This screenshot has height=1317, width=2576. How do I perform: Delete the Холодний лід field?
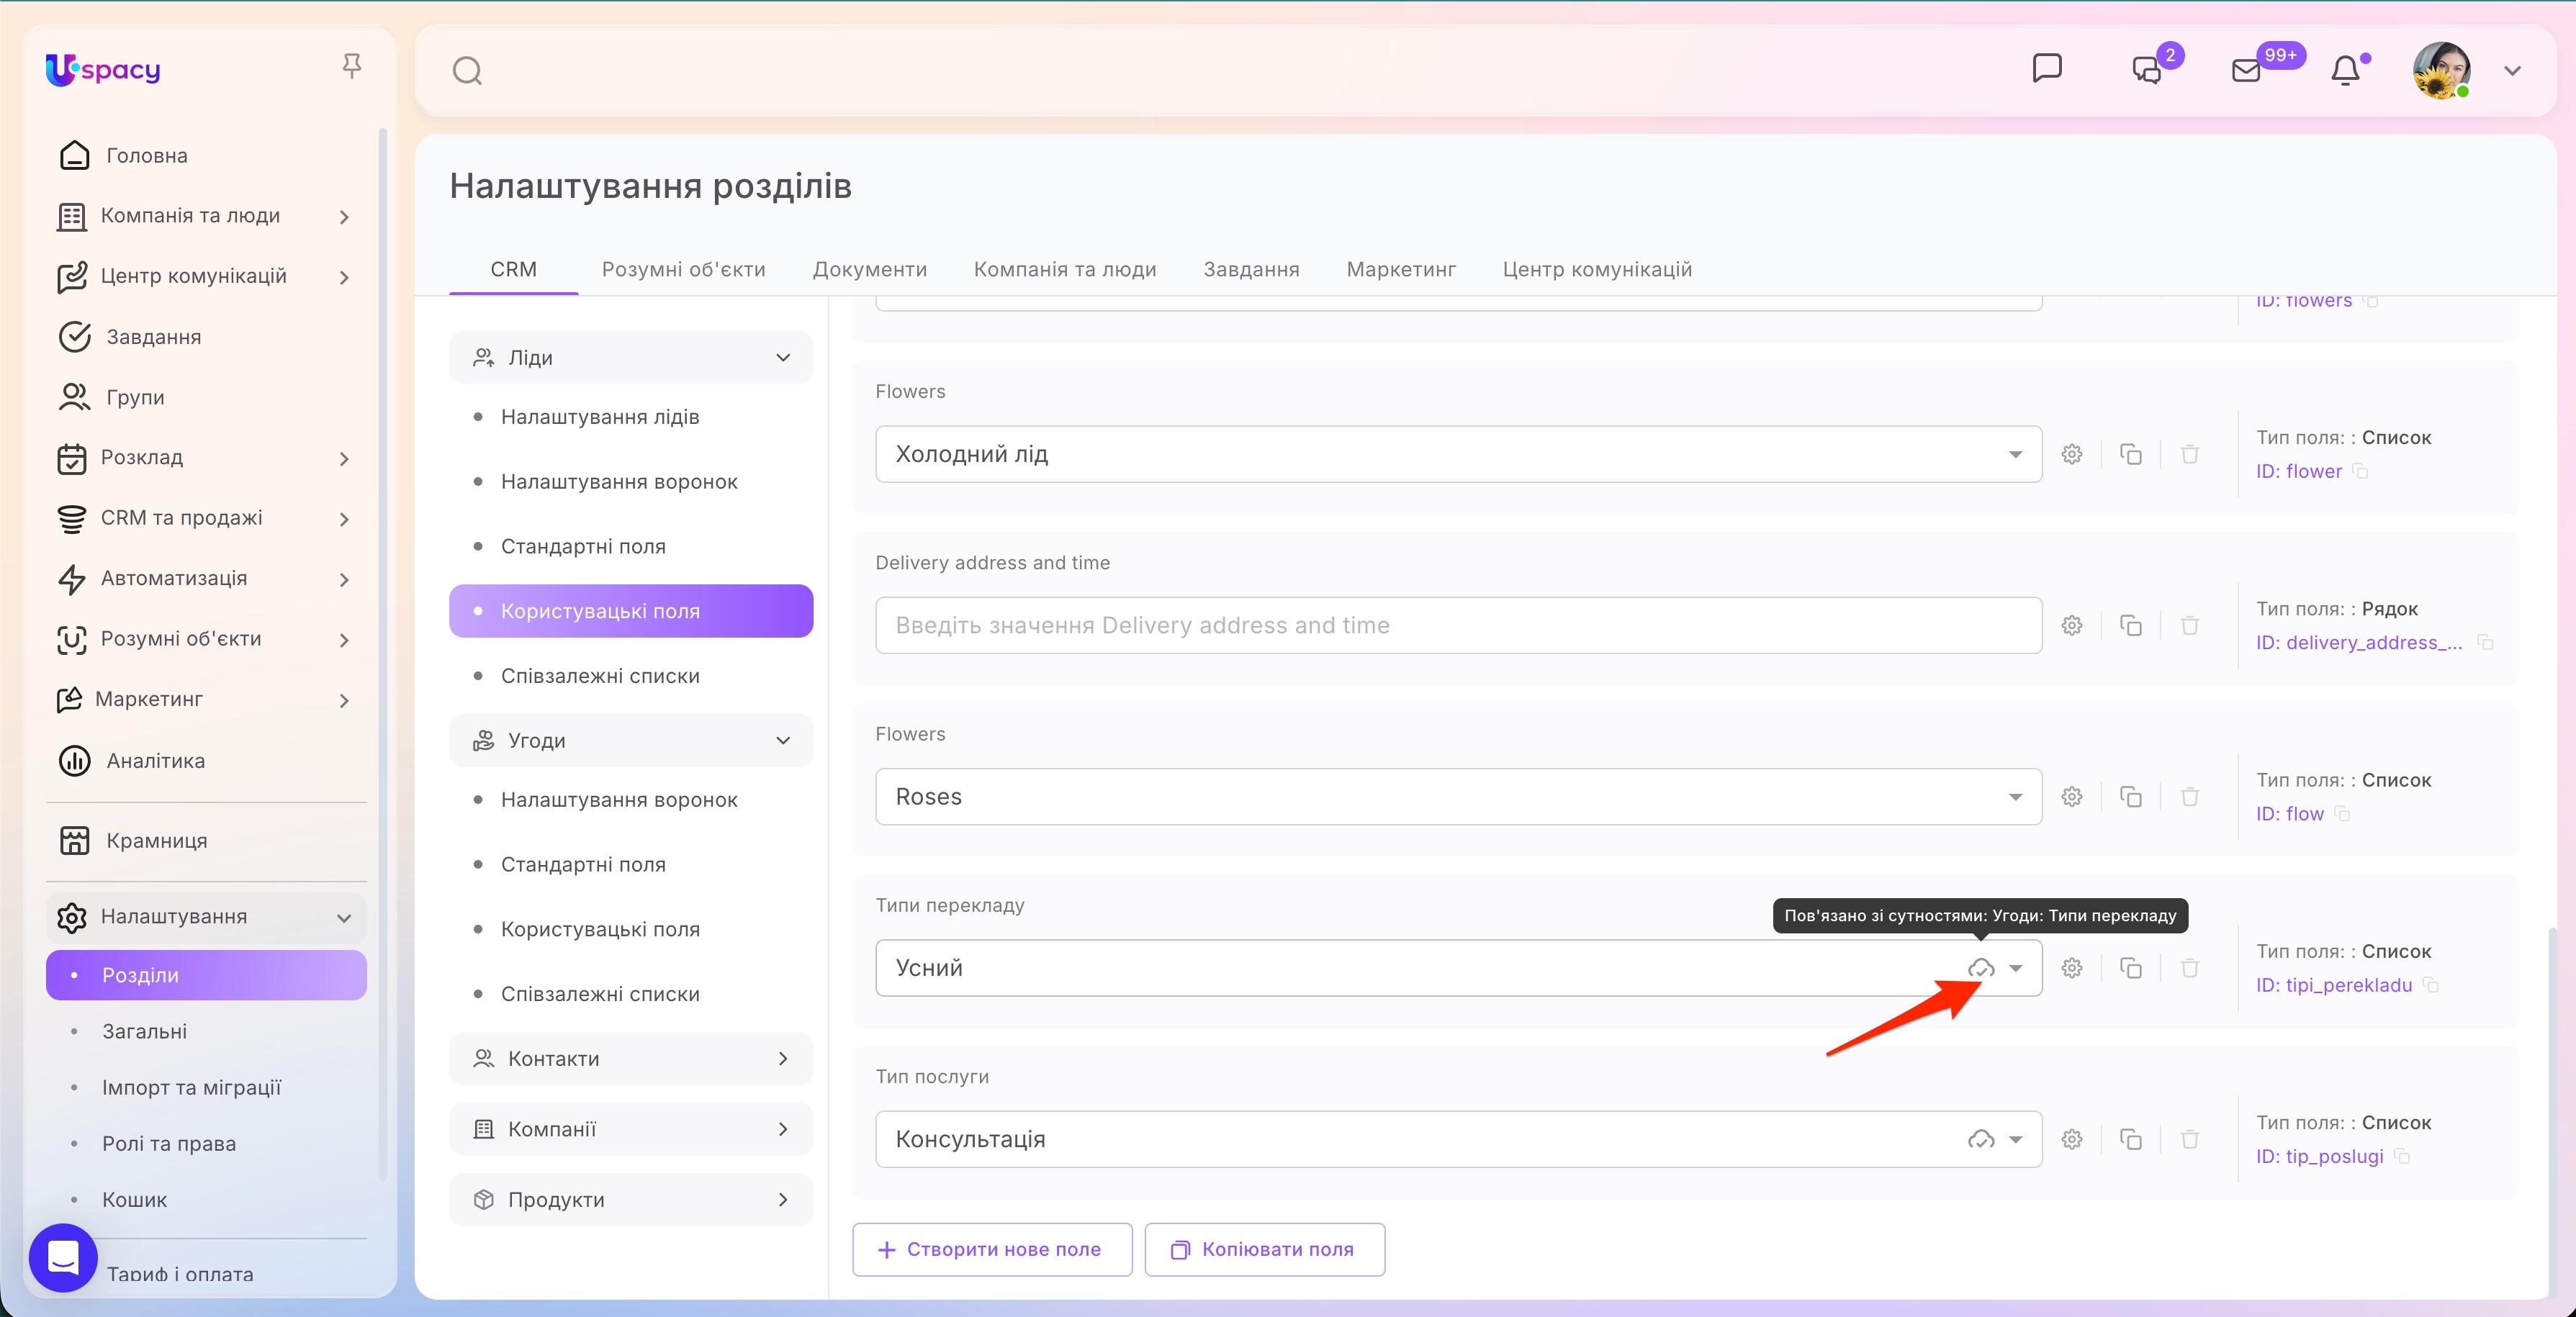(x=2190, y=455)
